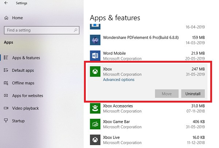219x148 pixels.
Task: Go back using the Settings back arrow
Action: [6, 3]
